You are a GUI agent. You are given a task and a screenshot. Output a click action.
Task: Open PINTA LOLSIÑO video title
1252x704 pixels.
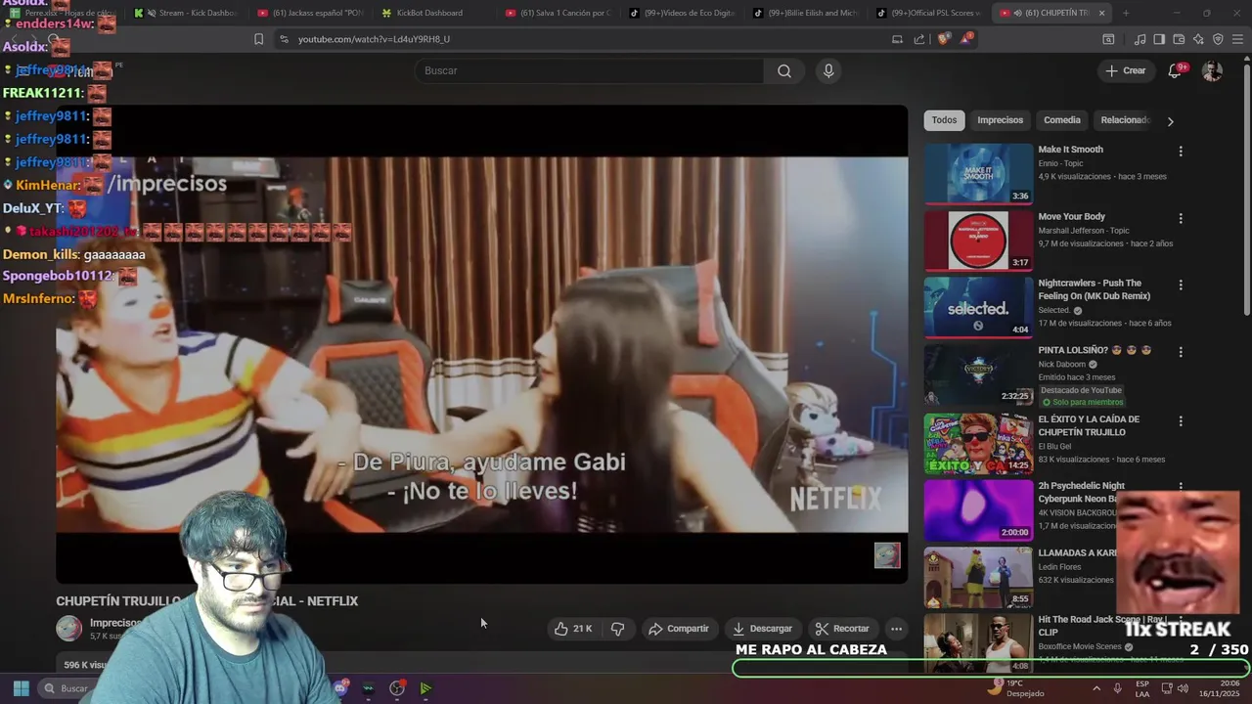[x=1095, y=350]
